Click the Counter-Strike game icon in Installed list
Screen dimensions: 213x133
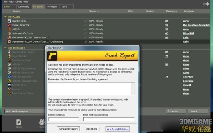point(9,21)
